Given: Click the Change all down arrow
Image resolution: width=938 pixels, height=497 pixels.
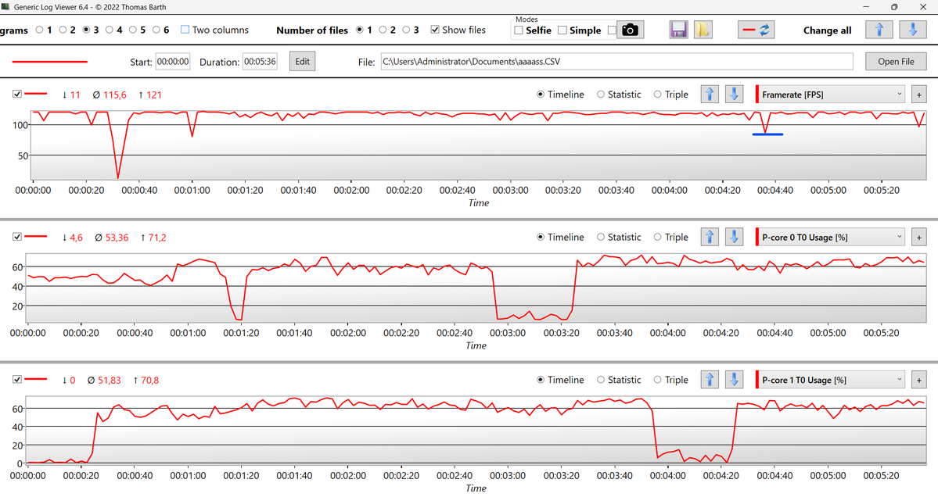Looking at the screenshot, I should click(x=913, y=30).
